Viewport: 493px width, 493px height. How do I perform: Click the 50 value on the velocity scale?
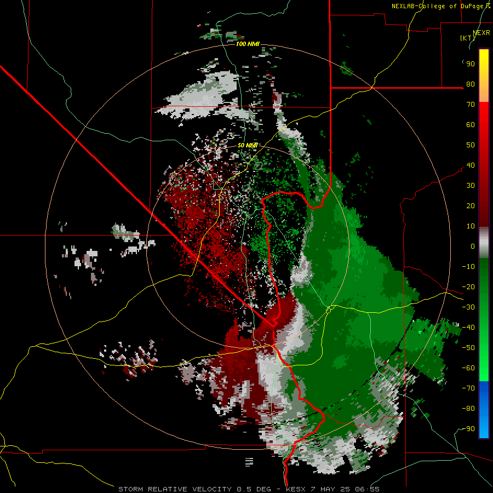[x=471, y=145]
